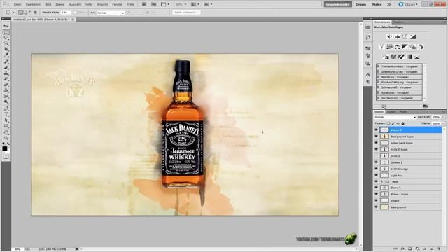
Task: Hide the JACK Smudge layer
Action: (x=376, y=169)
